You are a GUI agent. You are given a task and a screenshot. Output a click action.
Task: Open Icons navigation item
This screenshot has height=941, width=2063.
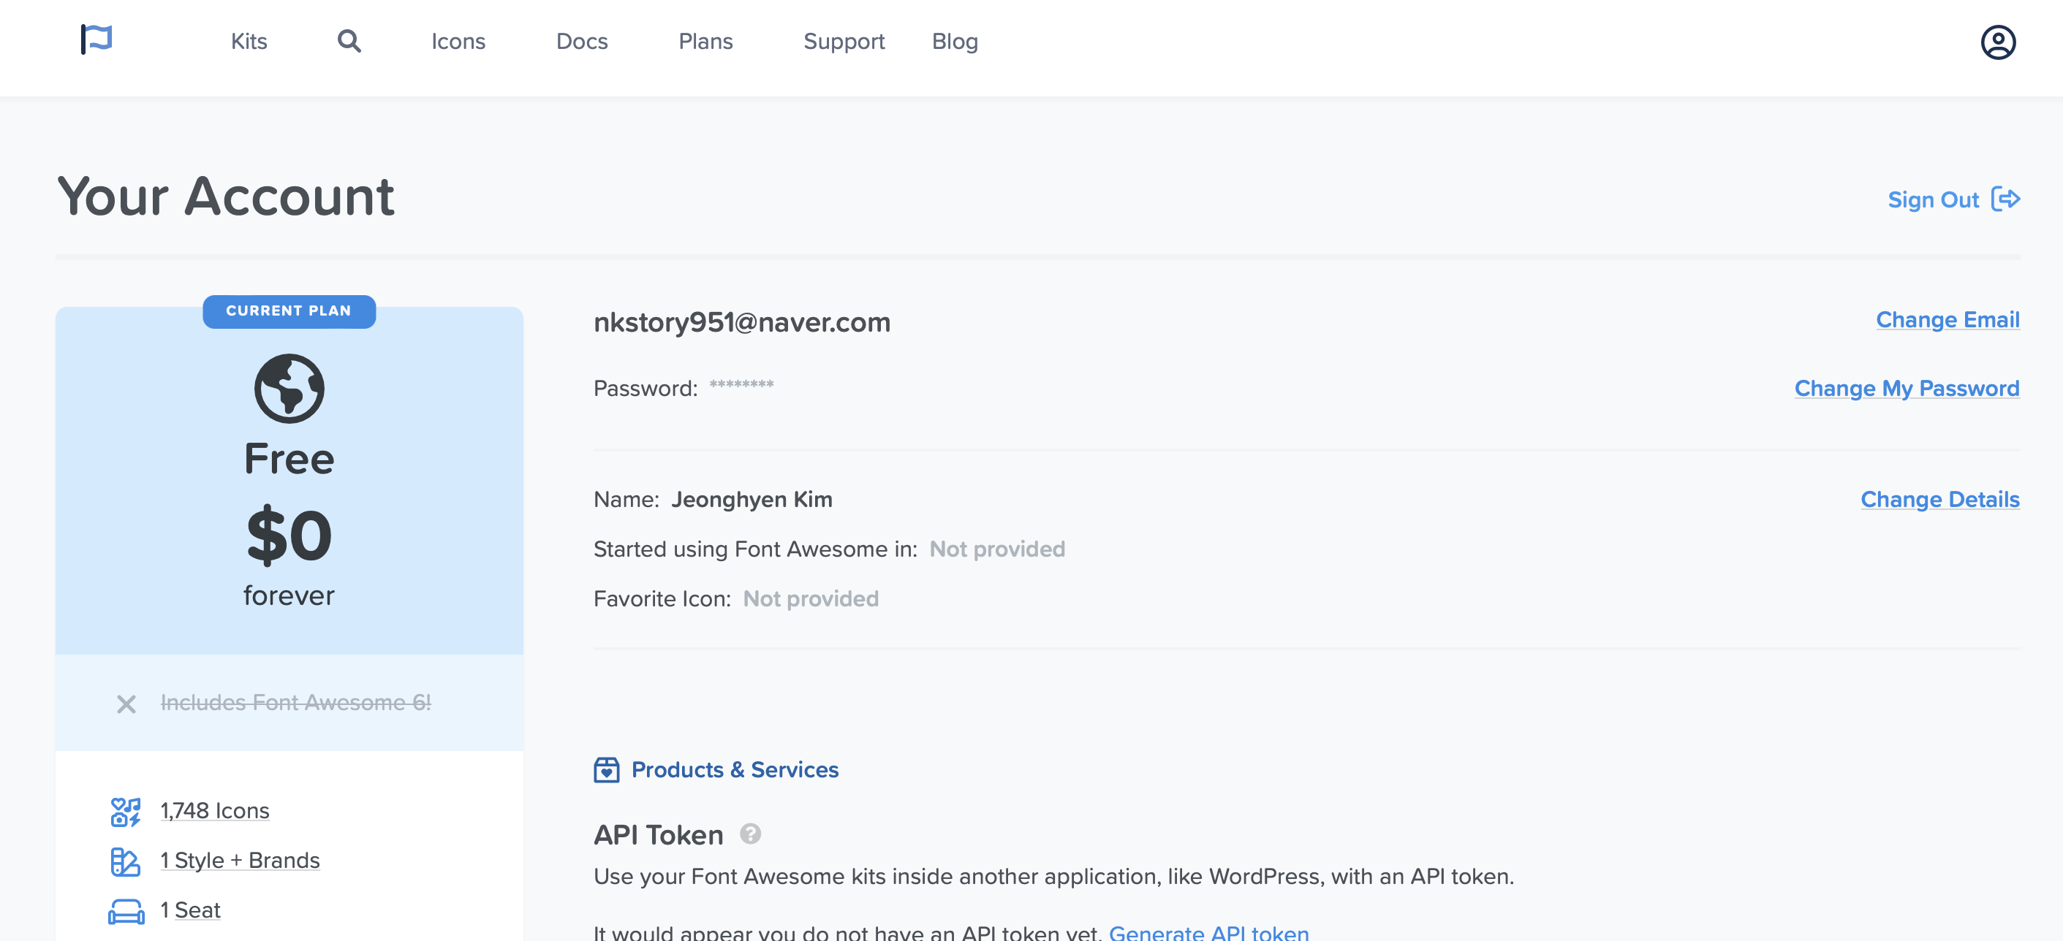458,41
